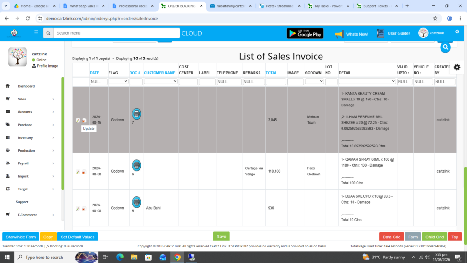Viewport: 467px width, 263px height.
Task: Open File Explorer from taskbar
Action: click(134, 257)
